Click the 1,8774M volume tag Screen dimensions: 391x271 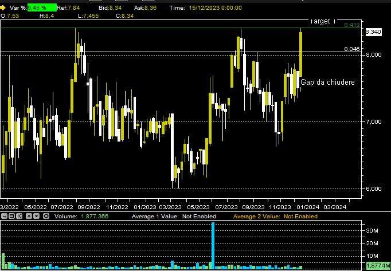[x=378, y=265]
